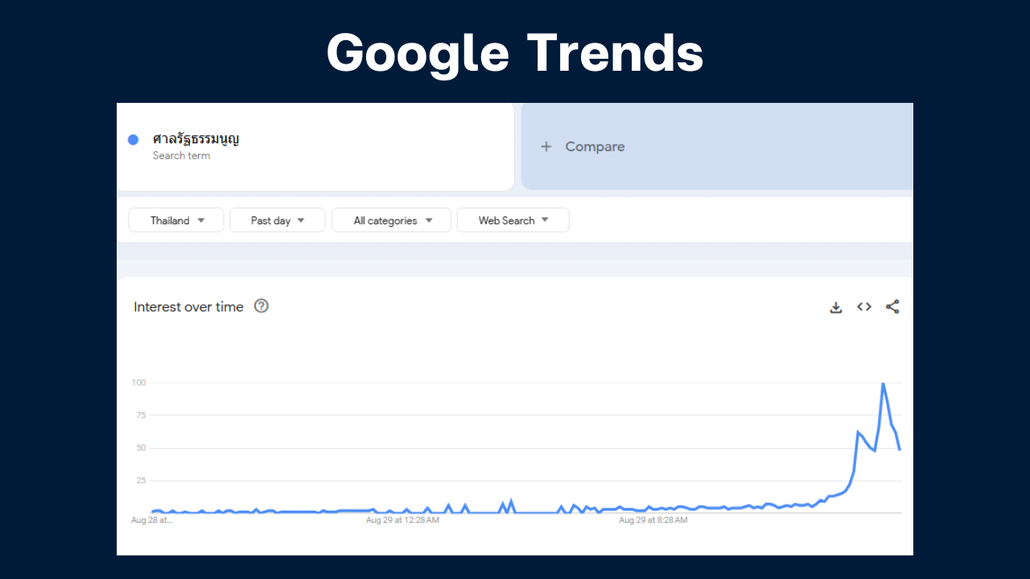The height and width of the screenshot is (579, 1030).
Task: Click the 50 label on the y-axis
Action: pos(141,448)
